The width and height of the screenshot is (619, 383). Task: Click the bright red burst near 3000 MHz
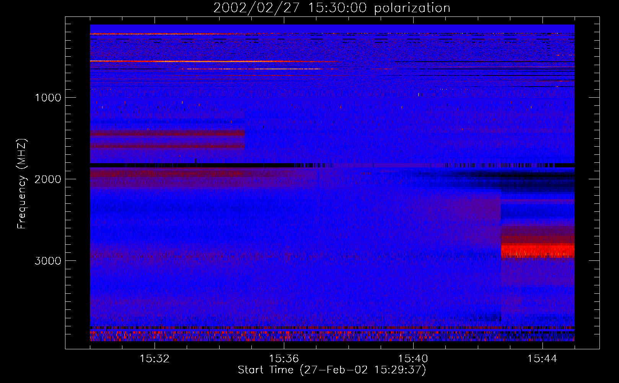pyautogui.click(x=538, y=251)
